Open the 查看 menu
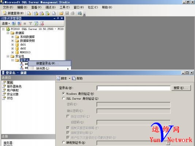Screen dimensions: 195x146 [x=36, y=7]
